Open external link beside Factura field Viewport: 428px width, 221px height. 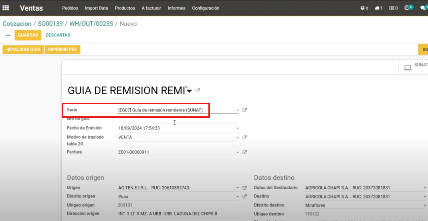pyautogui.click(x=244, y=152)
